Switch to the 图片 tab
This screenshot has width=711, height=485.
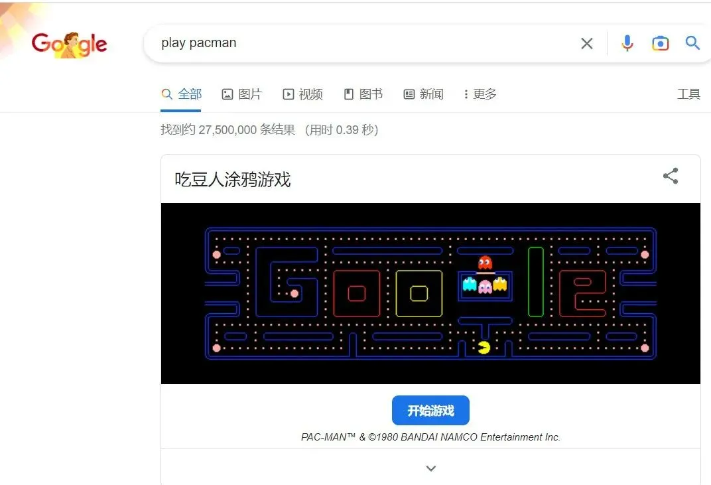tap(241, 94)
